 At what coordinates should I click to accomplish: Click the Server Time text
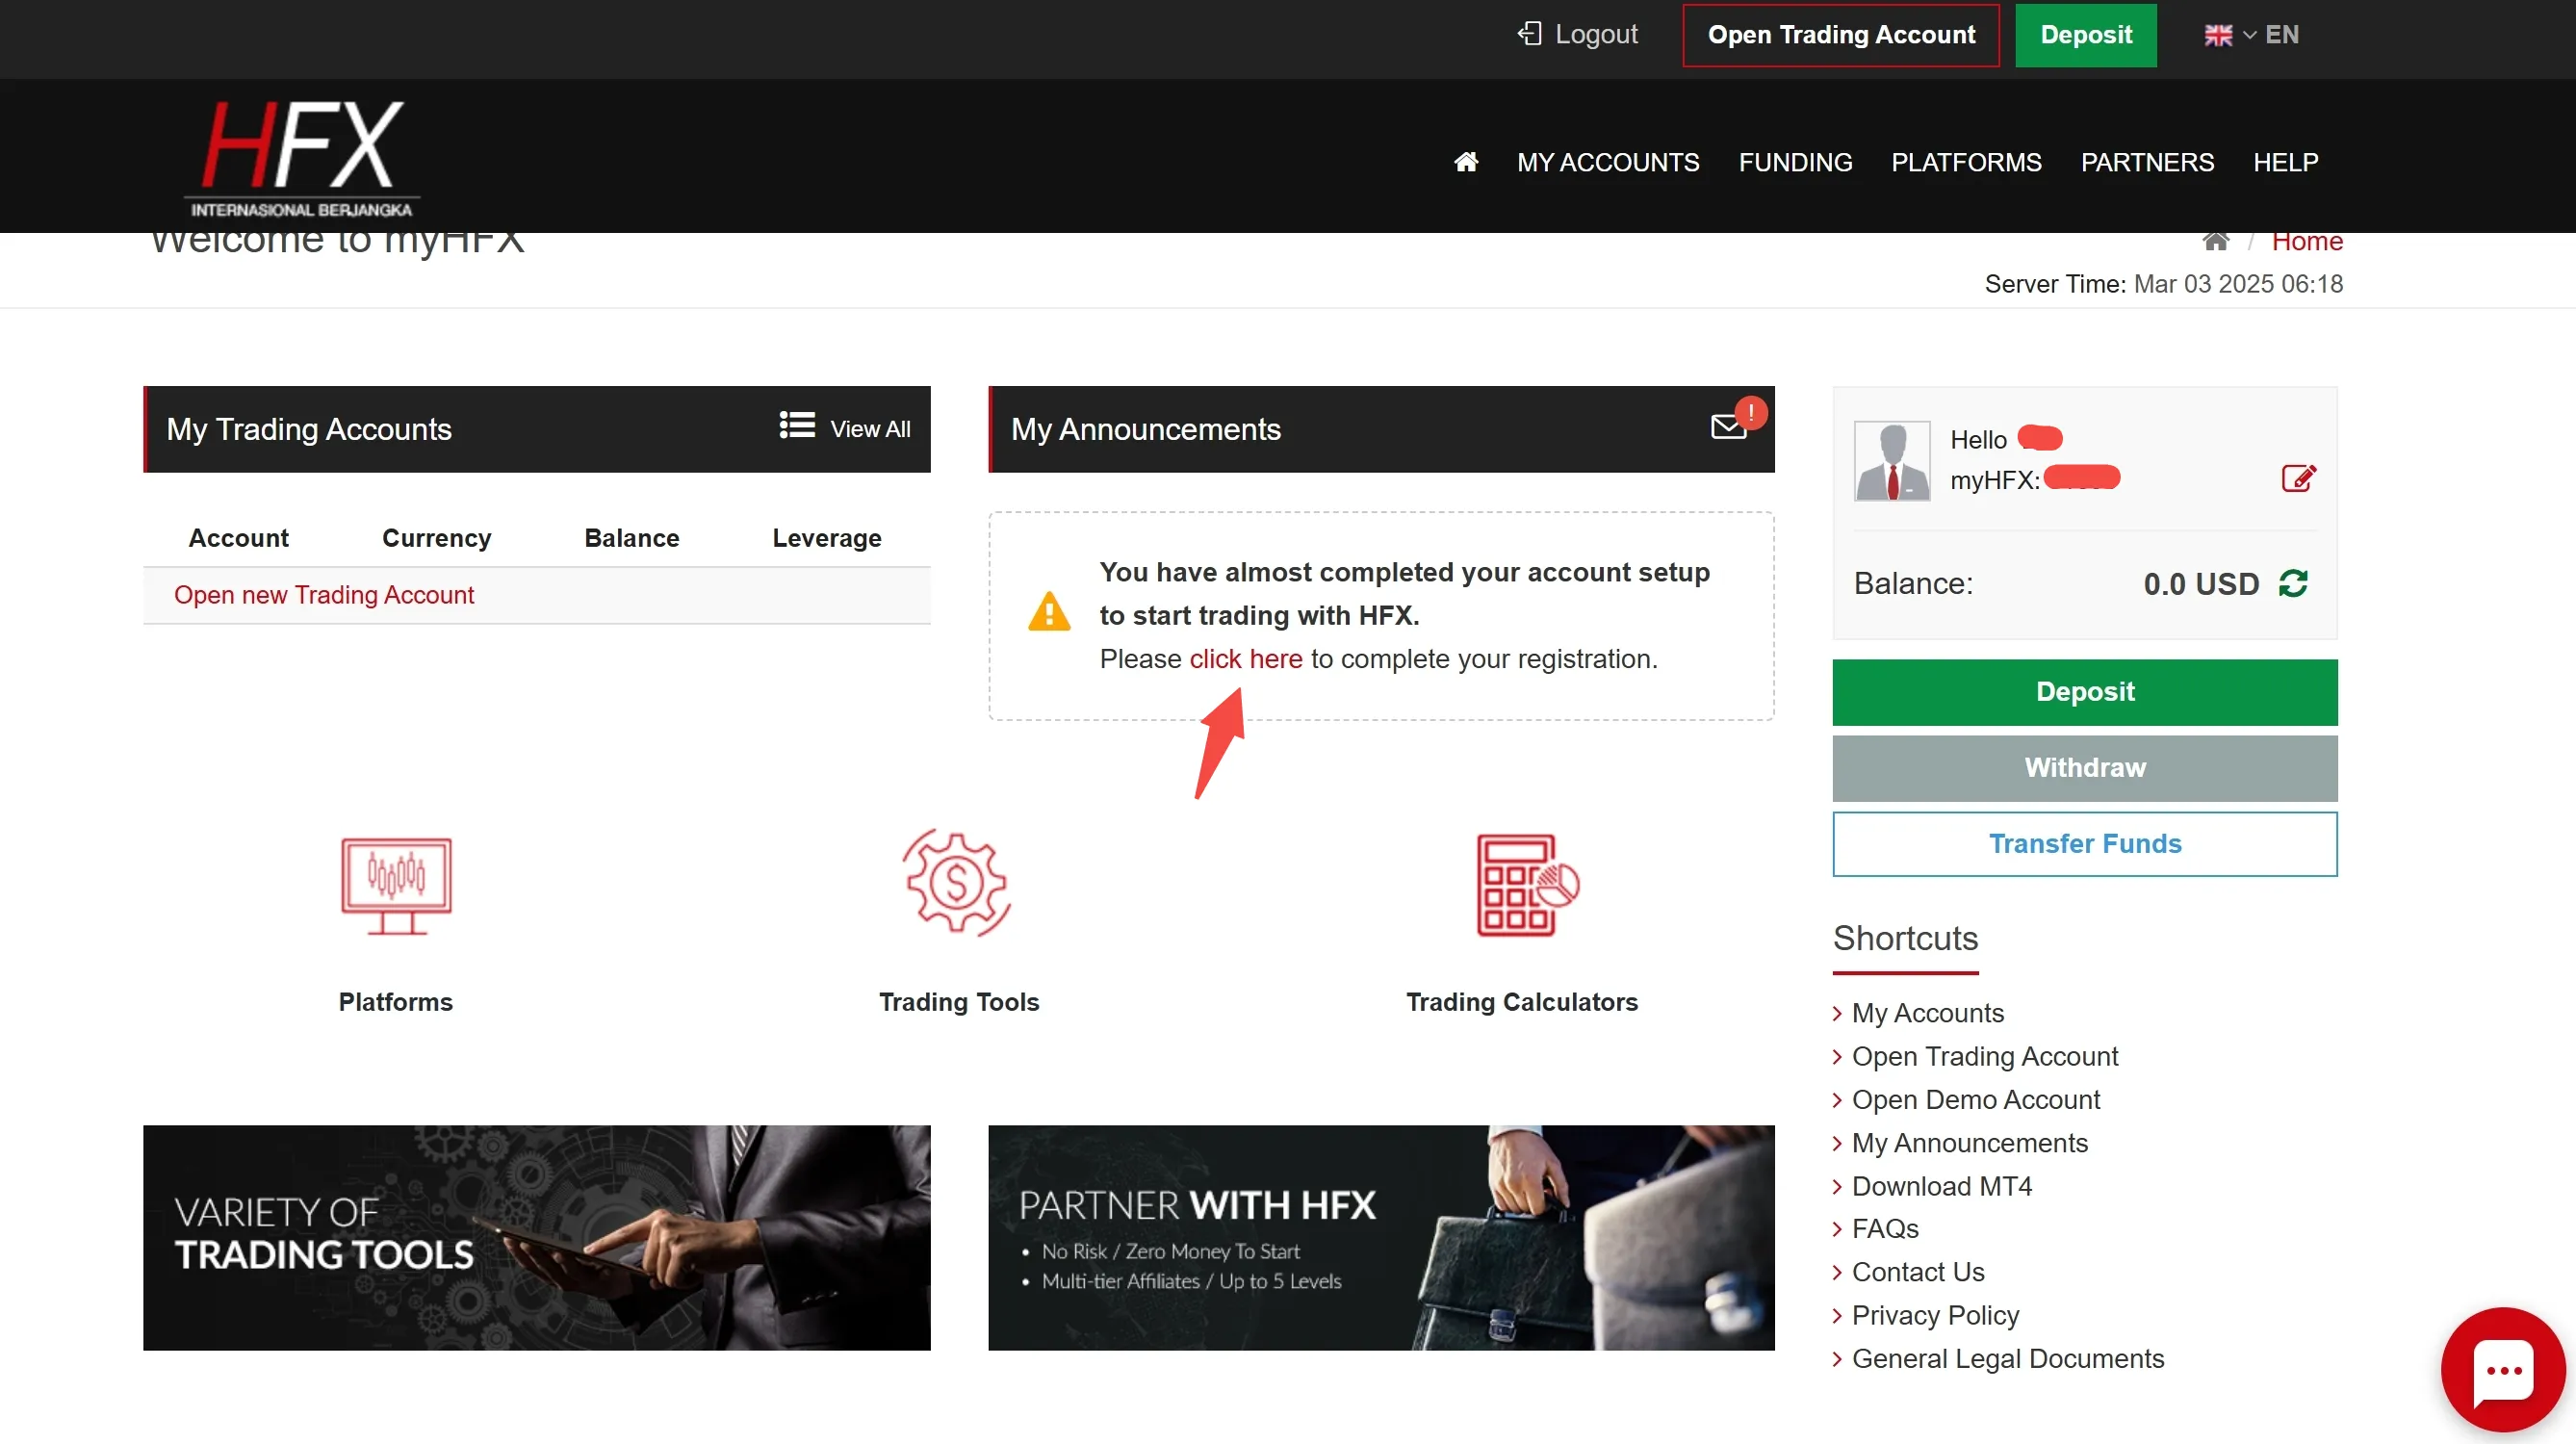(x=2163, y=284)
